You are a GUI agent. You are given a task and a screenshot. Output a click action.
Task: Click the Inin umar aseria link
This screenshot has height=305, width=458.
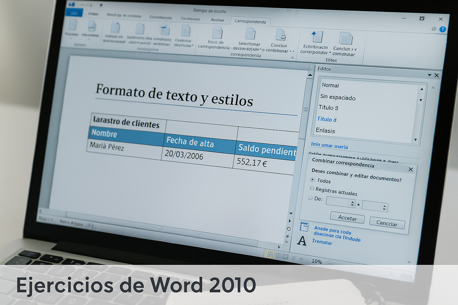(329, 146)
